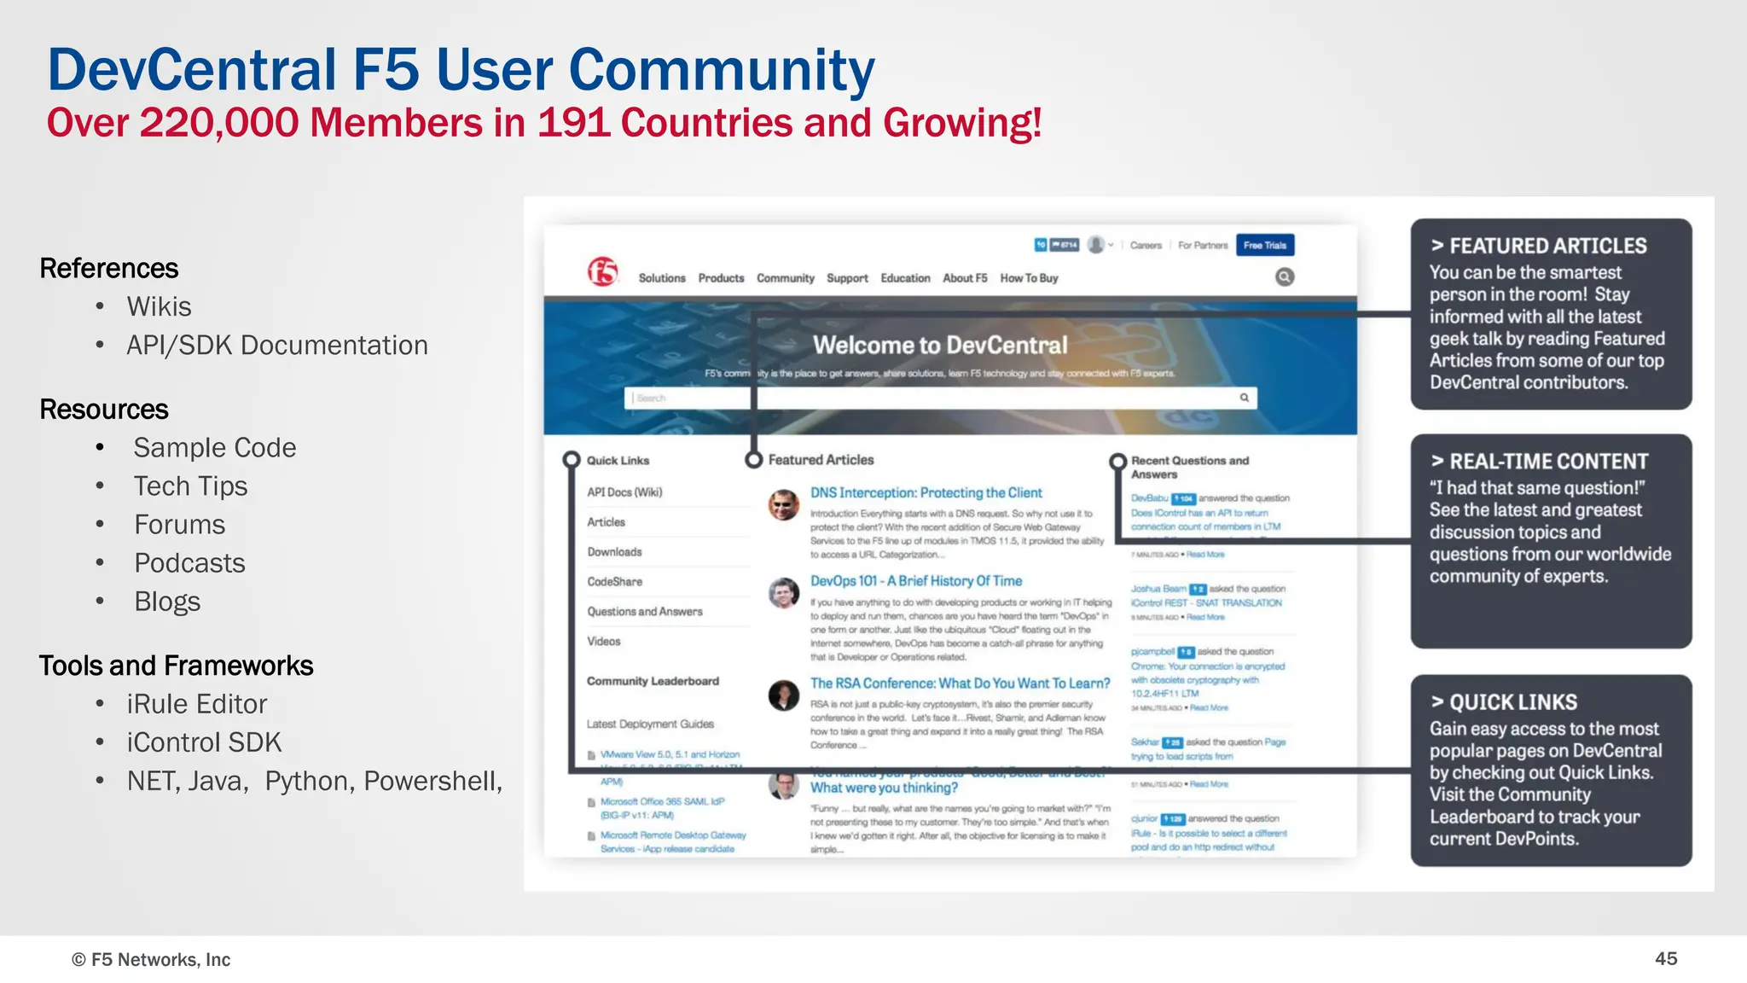Click the 'Welcome to DevCentral' banner heading
1747x983 pixels.
coord(940,346)
